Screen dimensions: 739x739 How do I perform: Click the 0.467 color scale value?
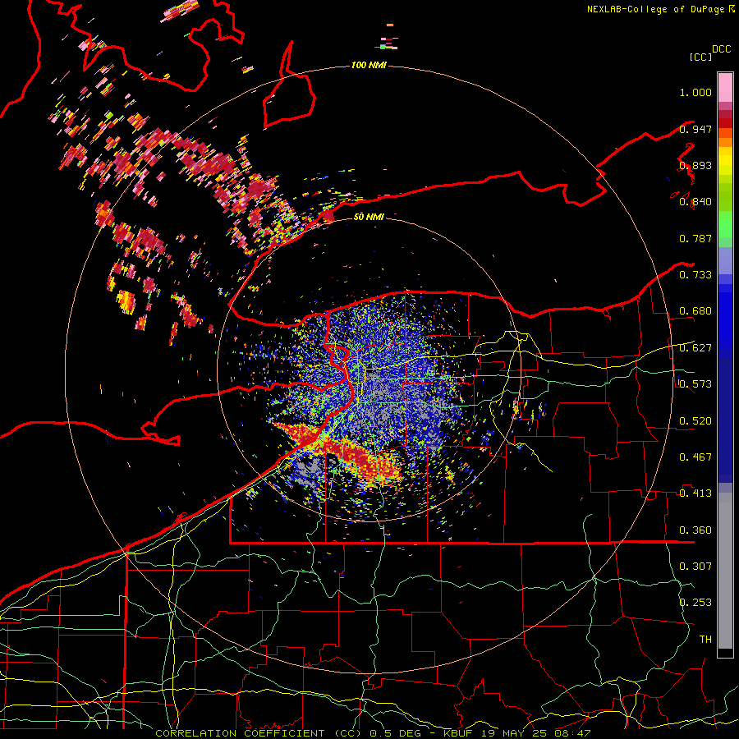pos(695,457)
